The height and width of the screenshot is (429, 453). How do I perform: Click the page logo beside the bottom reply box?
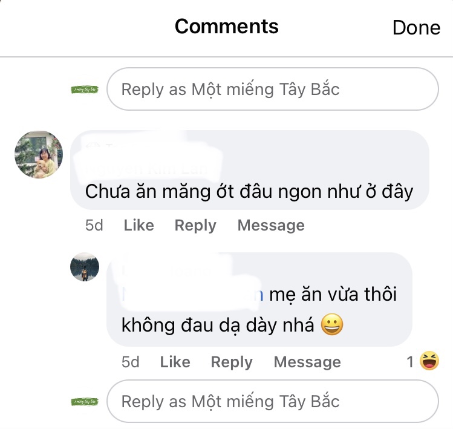pyautogui.click(x=85, y=401)
